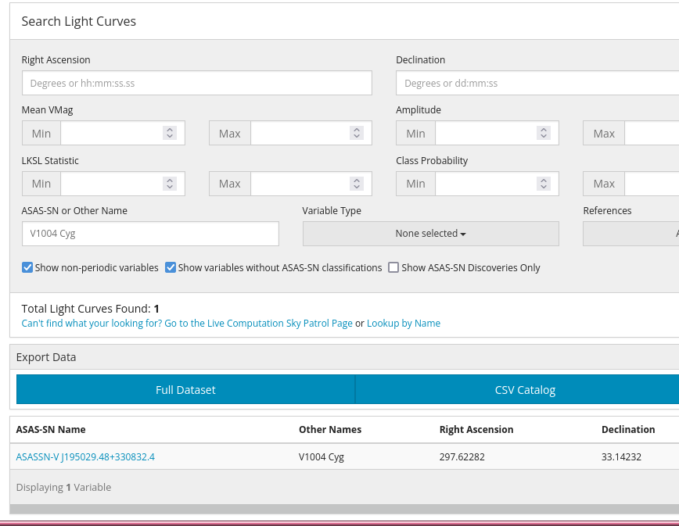Click the LKSL Statistic Max spinner arrows
679x526 pixels.
[357, 184]
